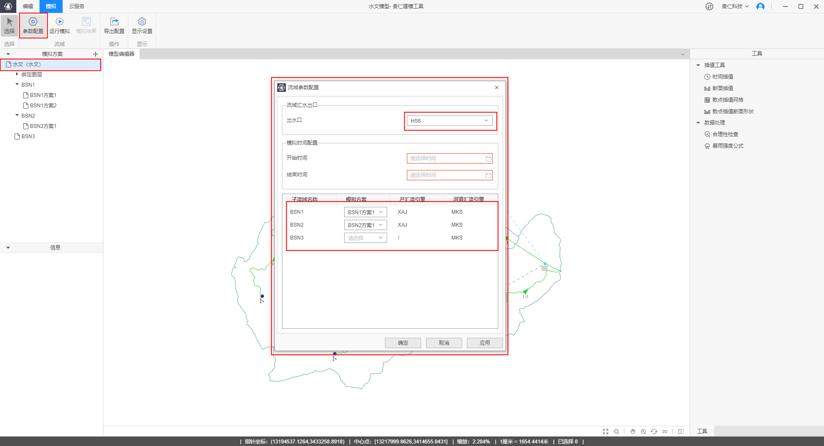
Task: Click the full extent view icon
Action: 606,431
